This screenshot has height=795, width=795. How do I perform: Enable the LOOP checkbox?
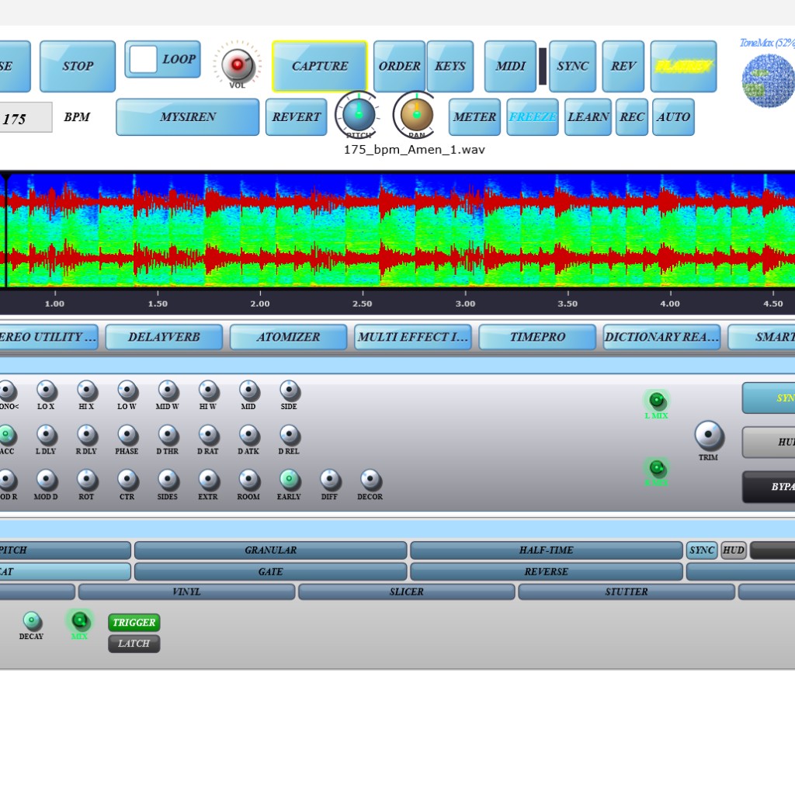point(144,60)
